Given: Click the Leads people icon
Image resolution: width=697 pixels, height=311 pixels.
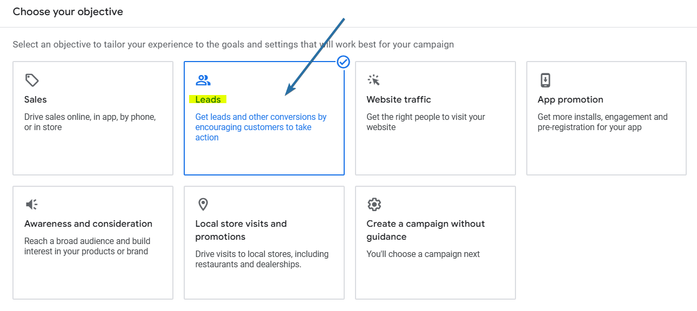Looking at the screenshot, I should click(203, 80).
